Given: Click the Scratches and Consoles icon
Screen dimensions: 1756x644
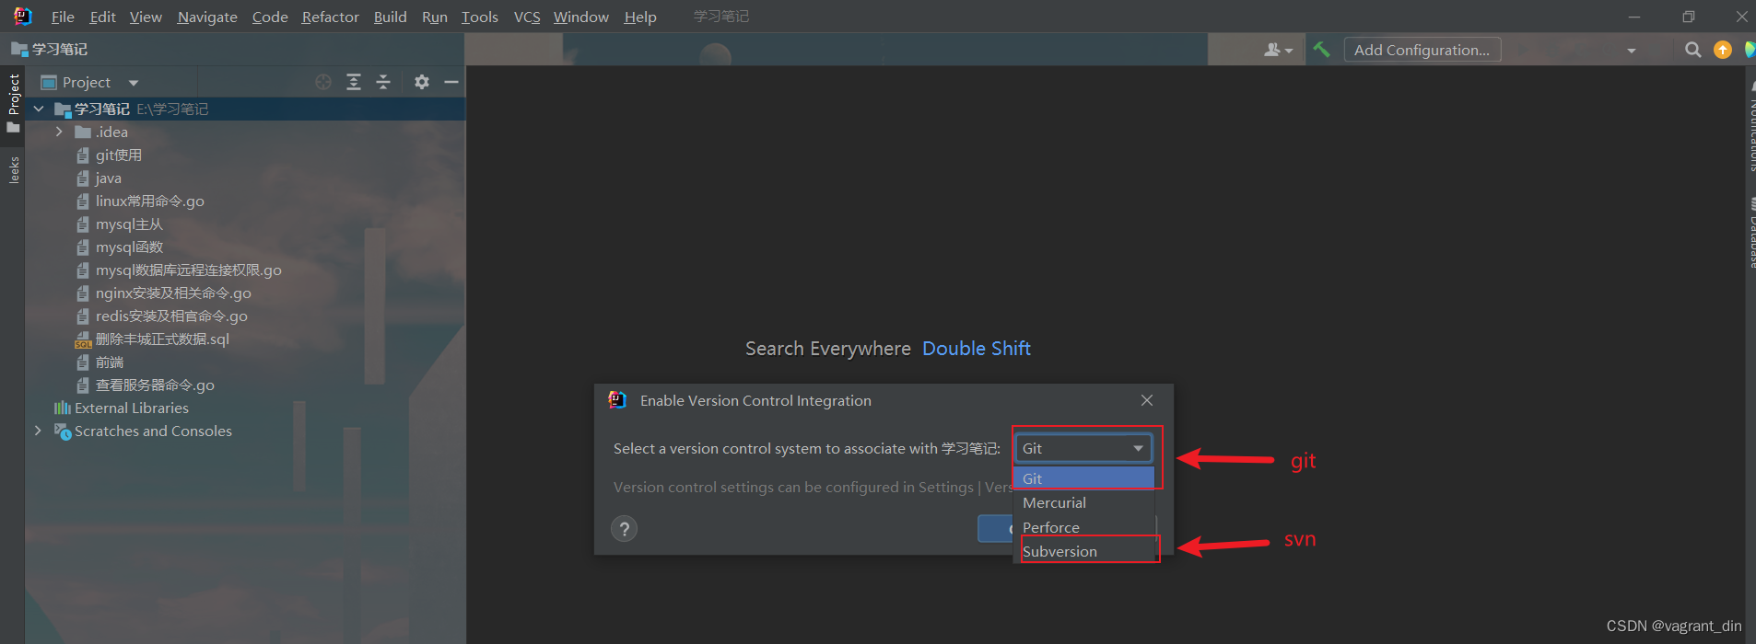Looking at the screenshot, I should click(63, 431).
